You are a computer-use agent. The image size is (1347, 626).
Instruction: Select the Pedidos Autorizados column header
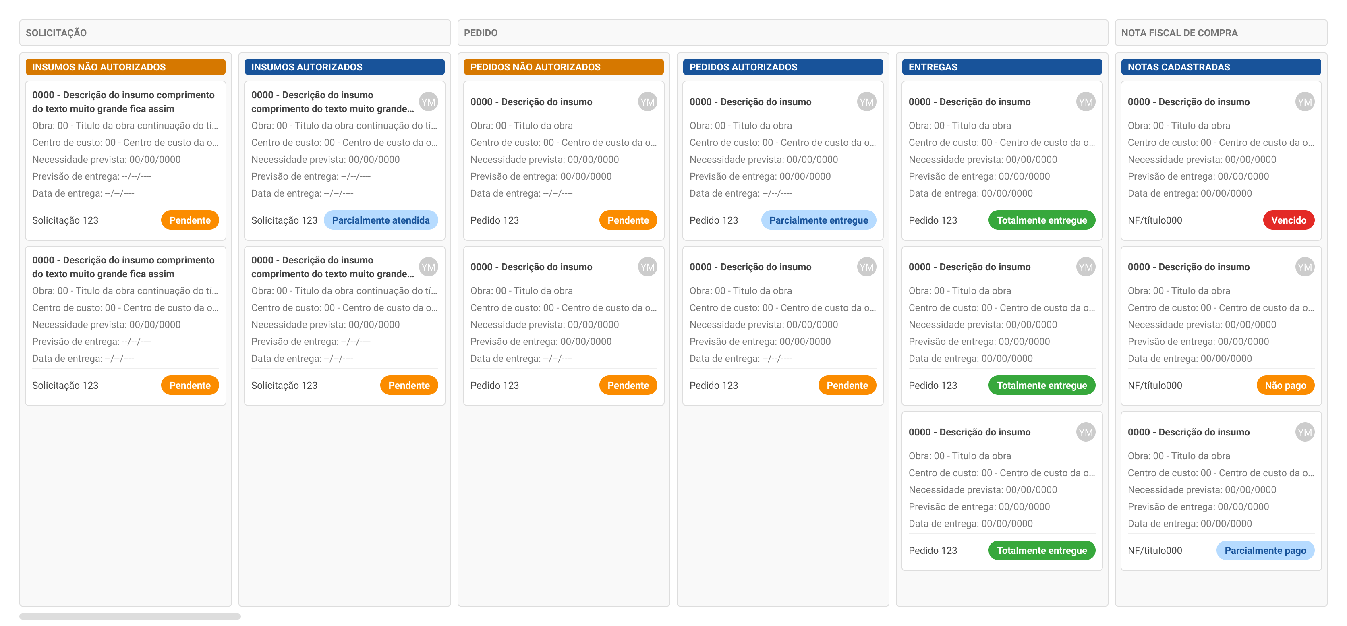point(782,67)
